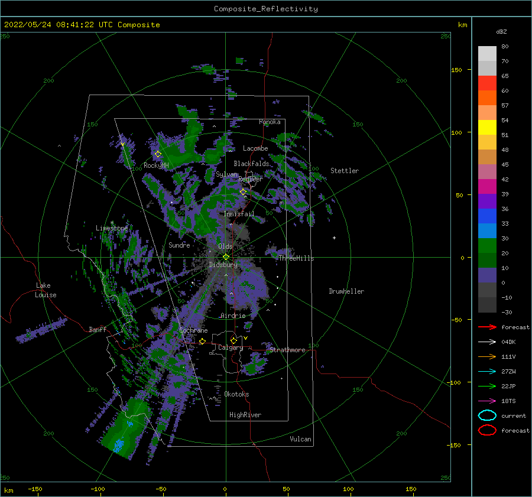Image resolution: width=532 pixels, height=497 pixels.
Task: Select the Innisfail label
Action: click(239, 214)
